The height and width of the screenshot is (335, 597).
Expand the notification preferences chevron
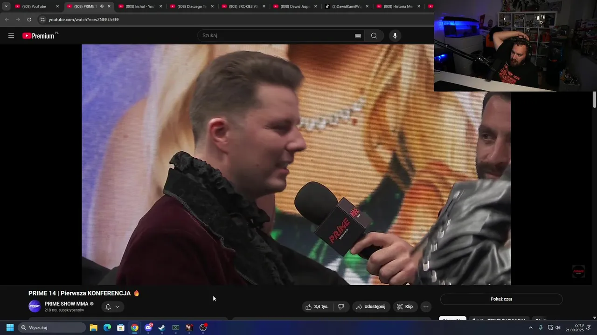click(118, 307)
